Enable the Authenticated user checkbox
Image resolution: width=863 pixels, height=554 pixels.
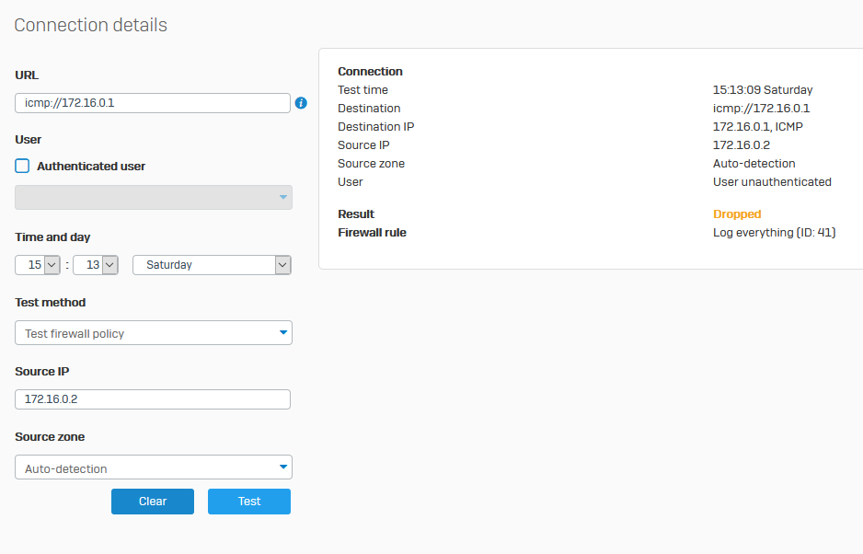pos(23,167)
